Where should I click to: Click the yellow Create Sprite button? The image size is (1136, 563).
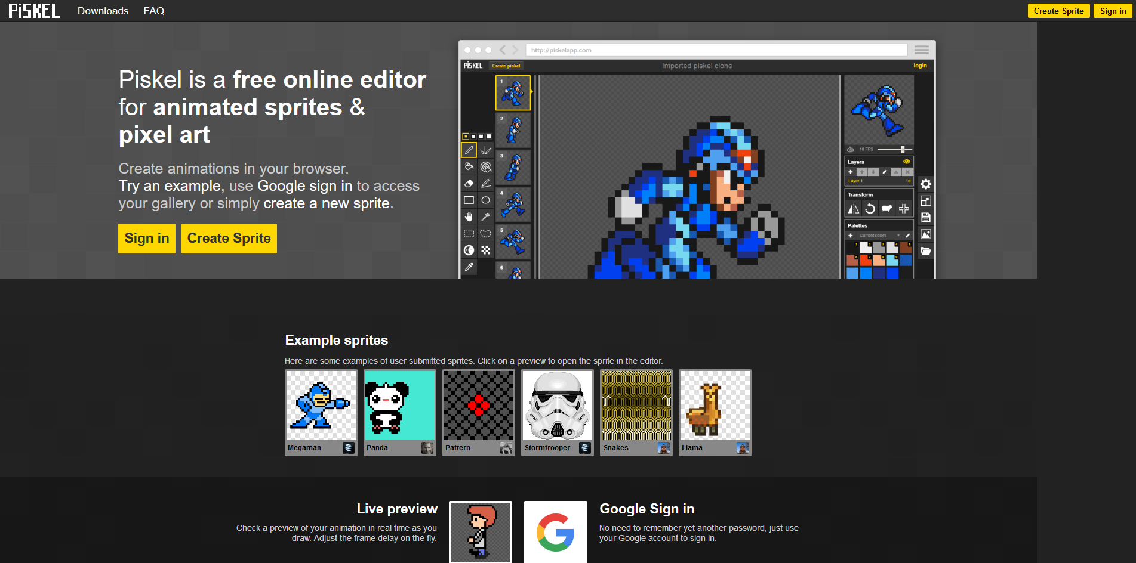point(229,239)
